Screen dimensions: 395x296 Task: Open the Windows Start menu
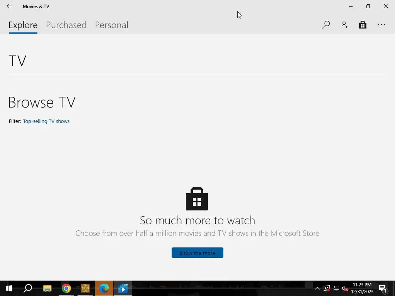coord(9,288)
